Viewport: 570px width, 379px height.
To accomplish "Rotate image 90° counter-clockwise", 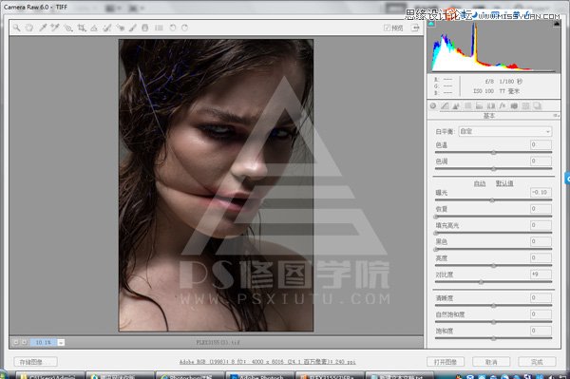I will (x=173, y=28).
